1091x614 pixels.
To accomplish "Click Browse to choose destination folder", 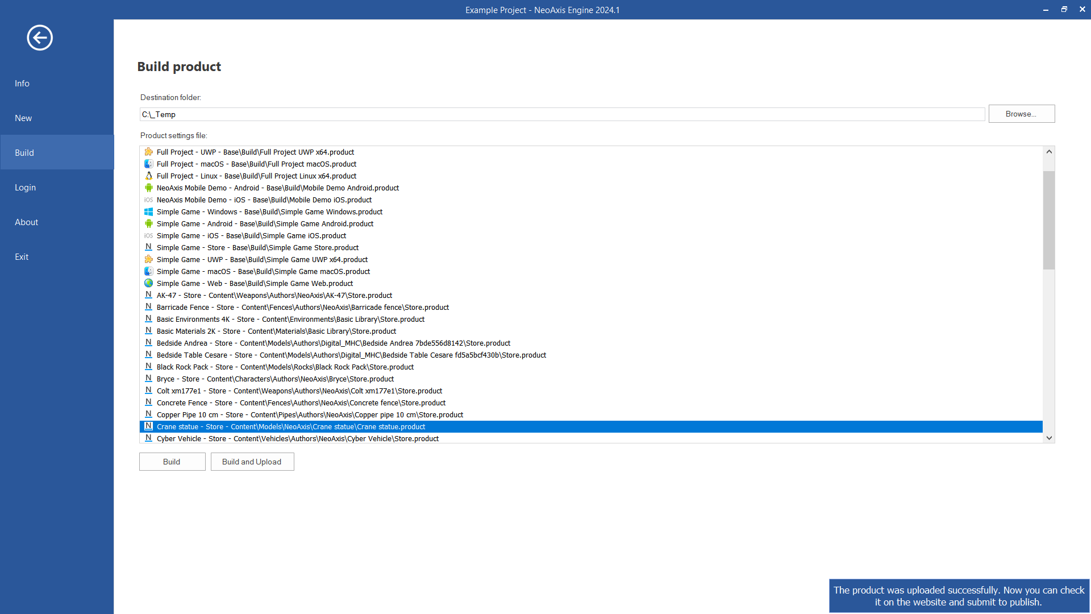I will coord(1021,114).
